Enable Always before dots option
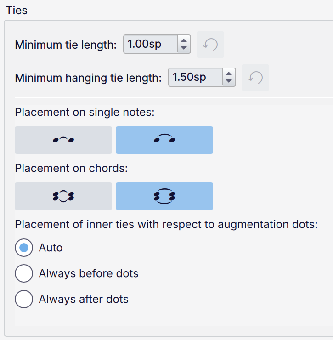Image resolution: width=333 pixels, height=340 pixels. [x=24, y=273]
